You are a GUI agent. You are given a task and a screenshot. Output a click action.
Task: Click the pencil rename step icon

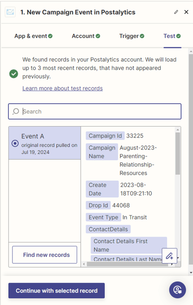click(x=176, y=12)
